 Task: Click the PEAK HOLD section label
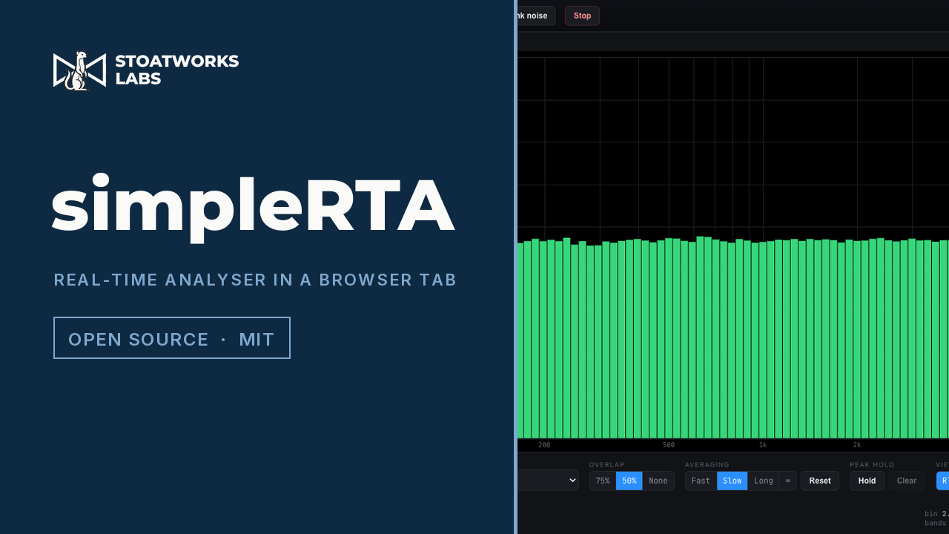pyautogui.click(x=872, y=465)
